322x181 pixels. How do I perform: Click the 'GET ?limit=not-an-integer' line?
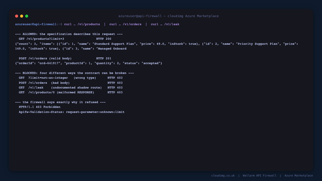click(x=71, y=78)
